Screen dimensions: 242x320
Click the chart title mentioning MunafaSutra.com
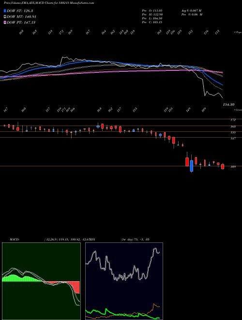pos(49,3)
